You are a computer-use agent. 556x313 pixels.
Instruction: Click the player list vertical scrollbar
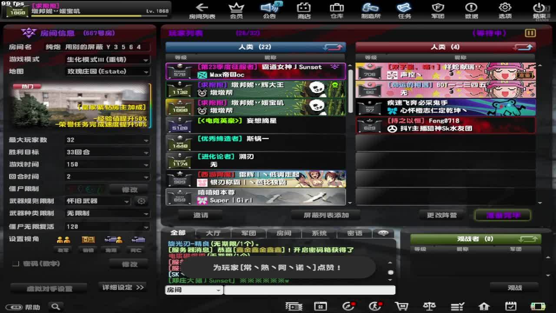click(x=350, y=91)
